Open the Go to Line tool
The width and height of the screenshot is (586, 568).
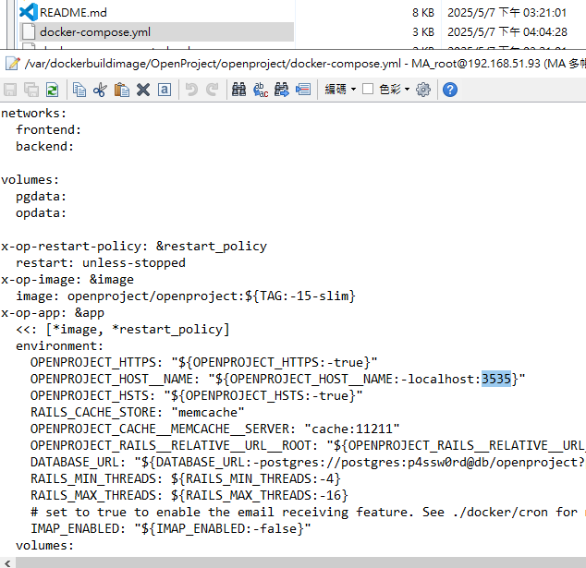pos(302,90)
